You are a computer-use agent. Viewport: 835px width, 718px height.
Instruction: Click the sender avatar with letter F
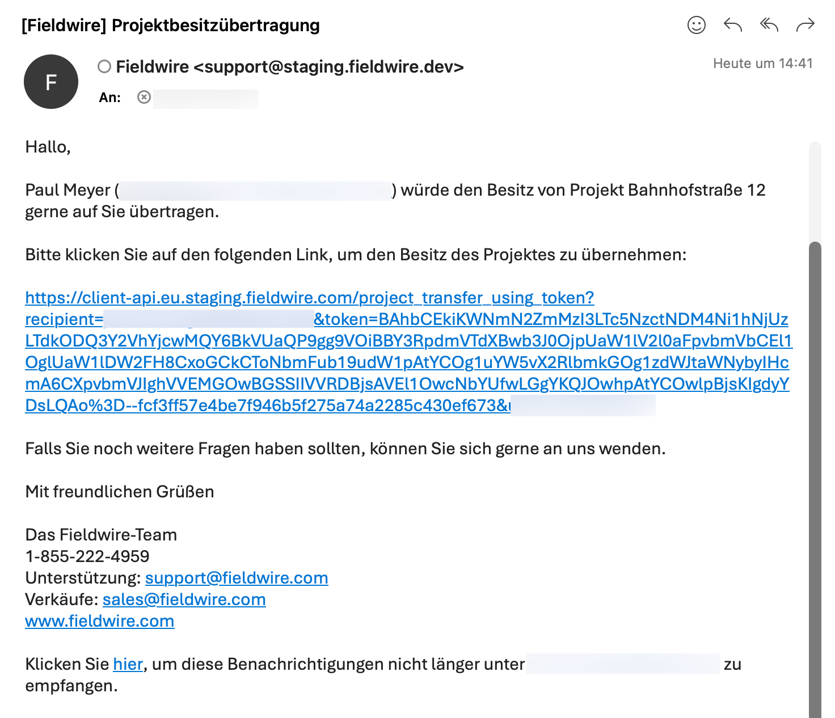point(51,82)
